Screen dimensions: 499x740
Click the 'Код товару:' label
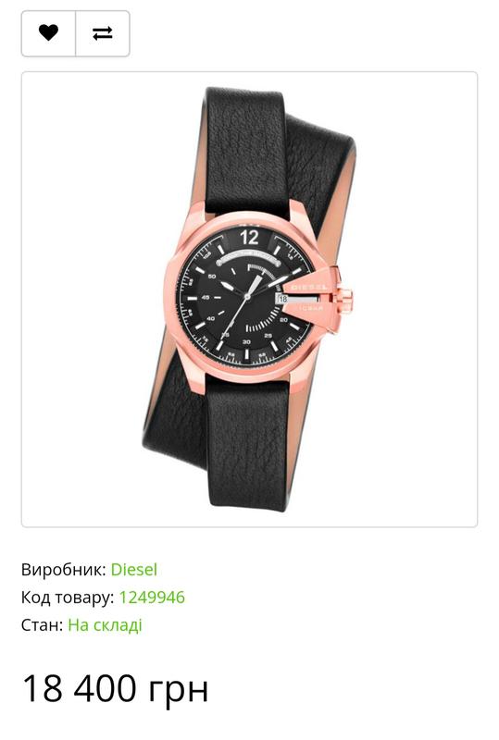[x=68, y=598]
